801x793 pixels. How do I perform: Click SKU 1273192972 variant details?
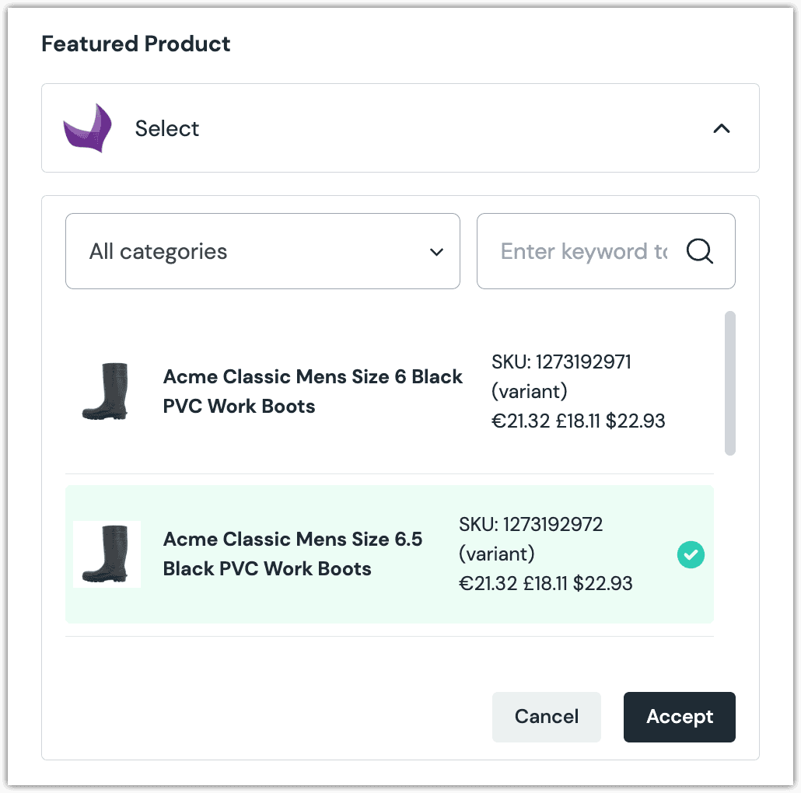click(530, 539)
